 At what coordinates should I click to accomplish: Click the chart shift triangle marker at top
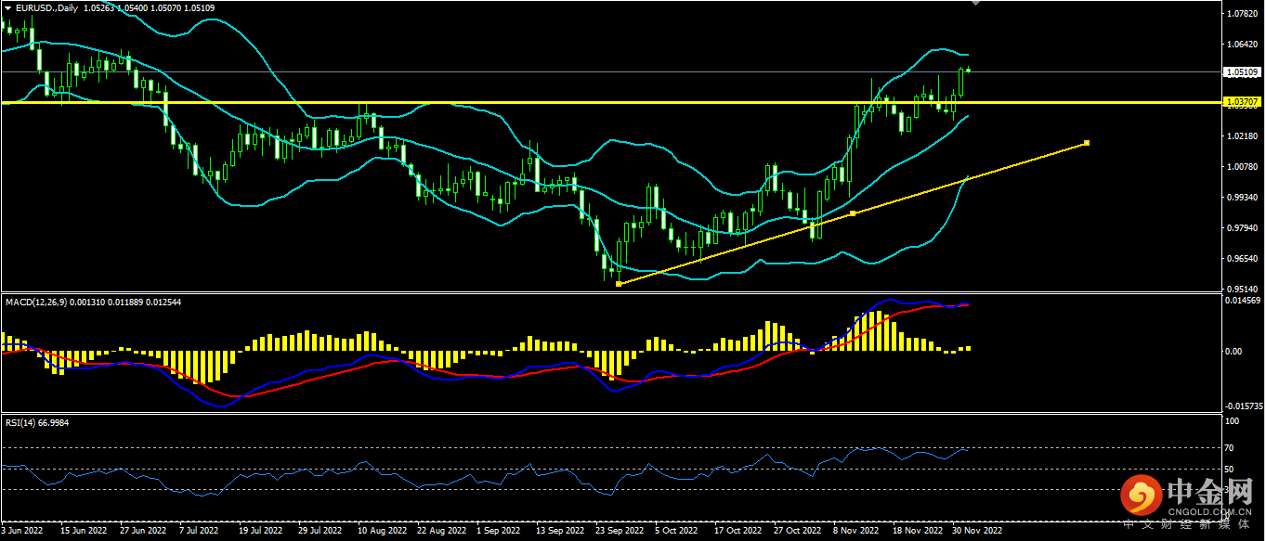click(974, 4)
